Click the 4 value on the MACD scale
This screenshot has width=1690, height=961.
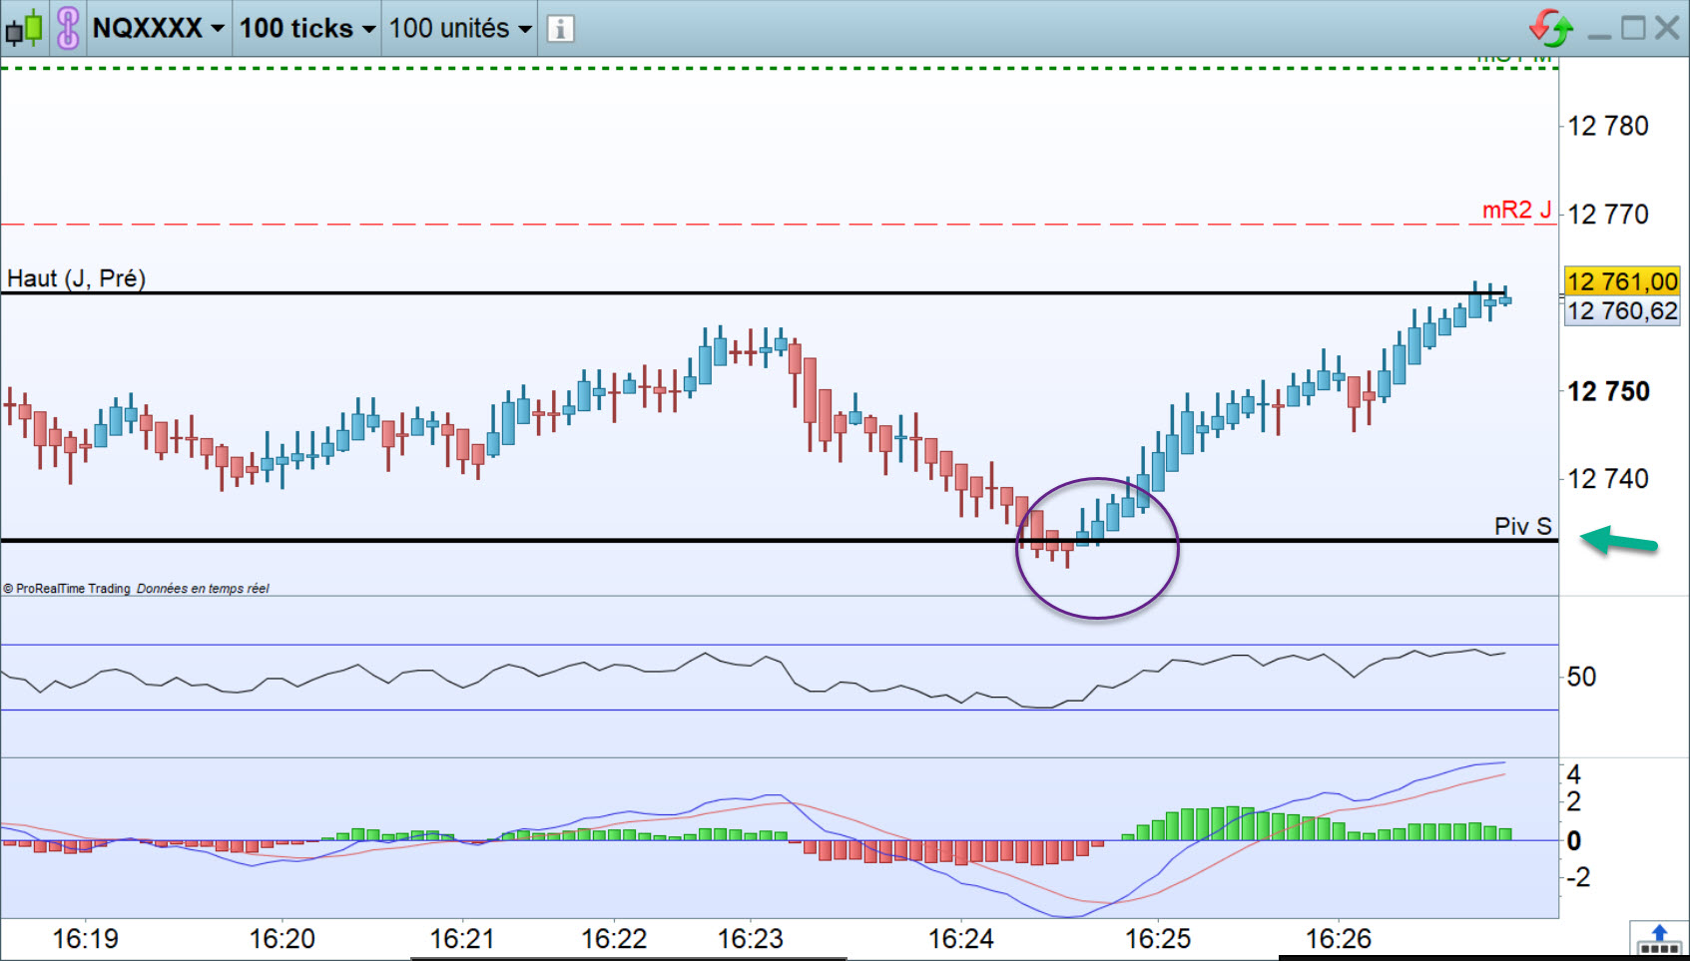coord(1574,774)
